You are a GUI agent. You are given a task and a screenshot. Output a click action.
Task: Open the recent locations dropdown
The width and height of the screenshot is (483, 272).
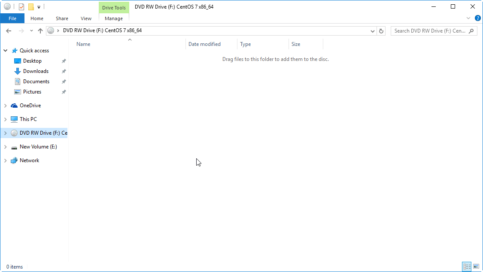tap(31, 31)
